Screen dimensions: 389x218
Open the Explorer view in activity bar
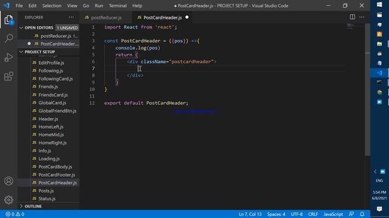9,20
